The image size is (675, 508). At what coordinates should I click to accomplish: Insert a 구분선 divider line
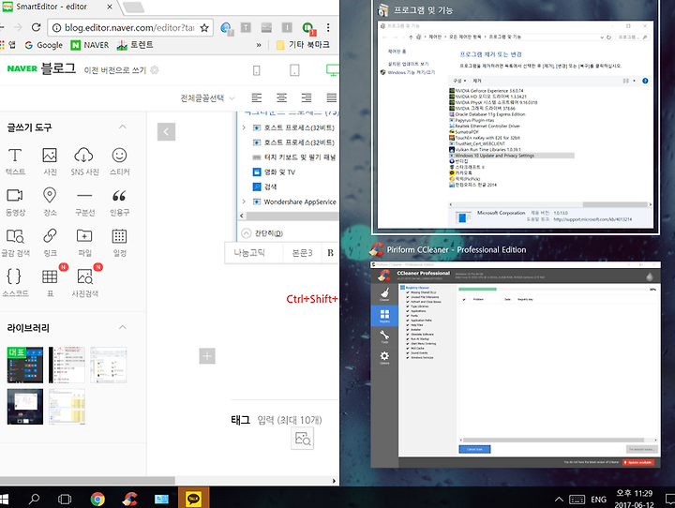(x=84, y=202)
